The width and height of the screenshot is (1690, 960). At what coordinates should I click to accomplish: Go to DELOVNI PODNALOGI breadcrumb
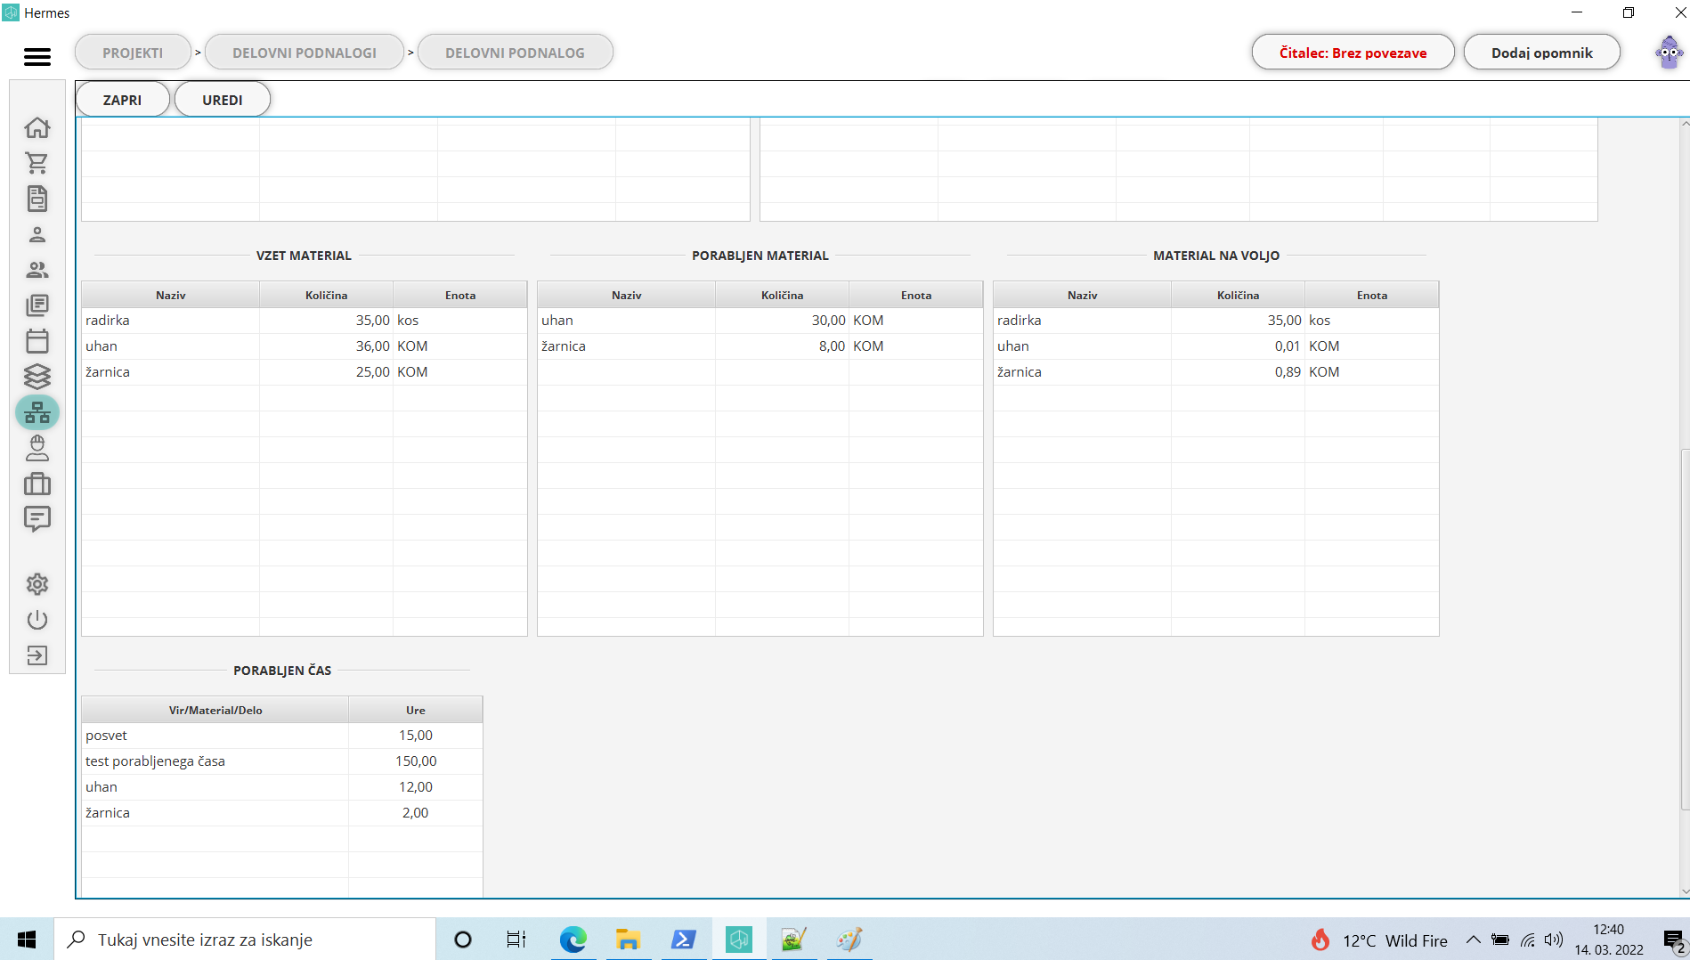(305, 53)
